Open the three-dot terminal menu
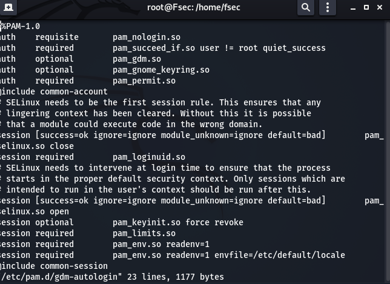Screen dimensions: 390x284 pos(327,7)
